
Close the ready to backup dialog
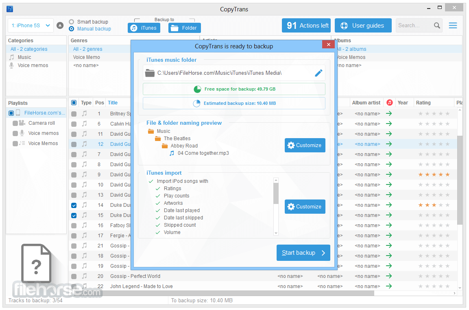(328, 44)
